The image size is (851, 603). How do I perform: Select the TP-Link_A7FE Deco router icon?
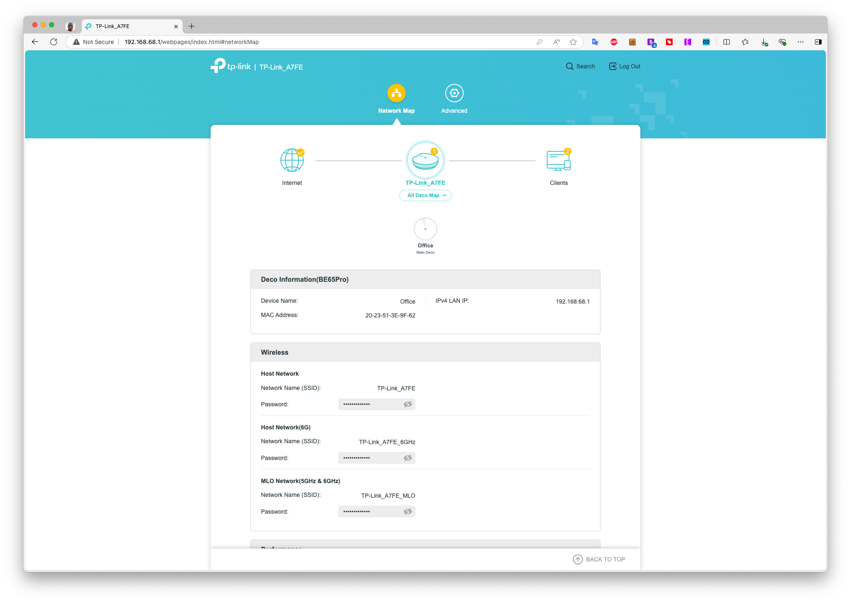425,160
